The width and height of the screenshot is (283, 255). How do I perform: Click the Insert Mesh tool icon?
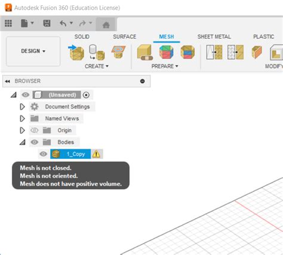76,53
